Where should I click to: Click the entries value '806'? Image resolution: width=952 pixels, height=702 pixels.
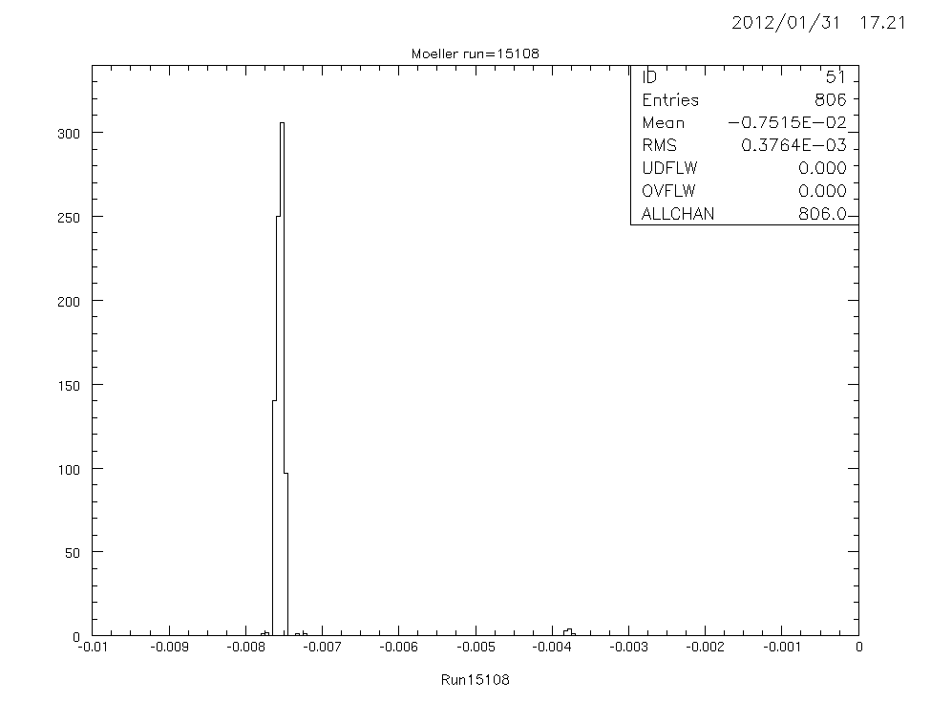click(x=830, y=100)
